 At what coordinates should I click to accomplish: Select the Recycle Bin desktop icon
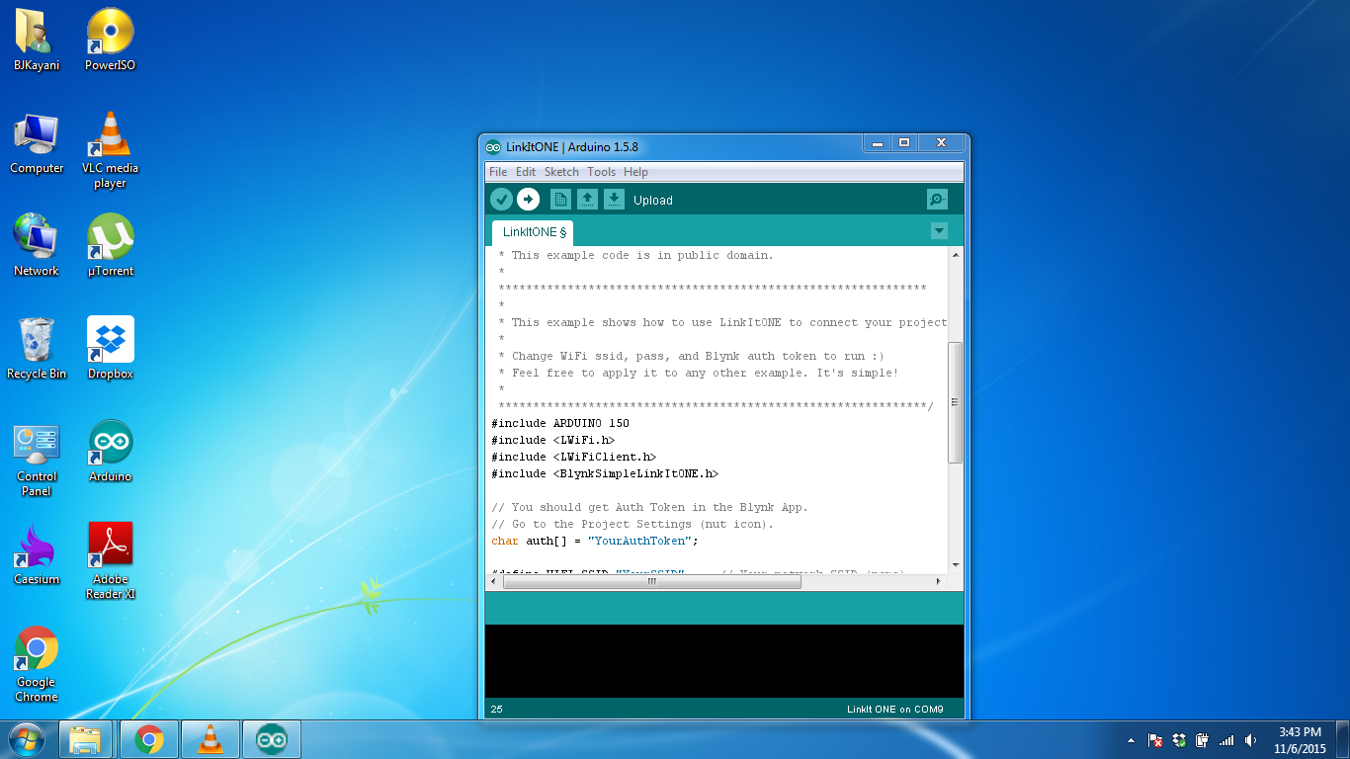(x=37, y=348)
